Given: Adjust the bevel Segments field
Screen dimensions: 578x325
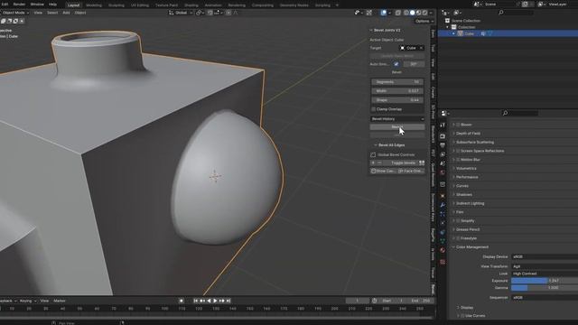Looking at the screenshot, I should (397, 82).
